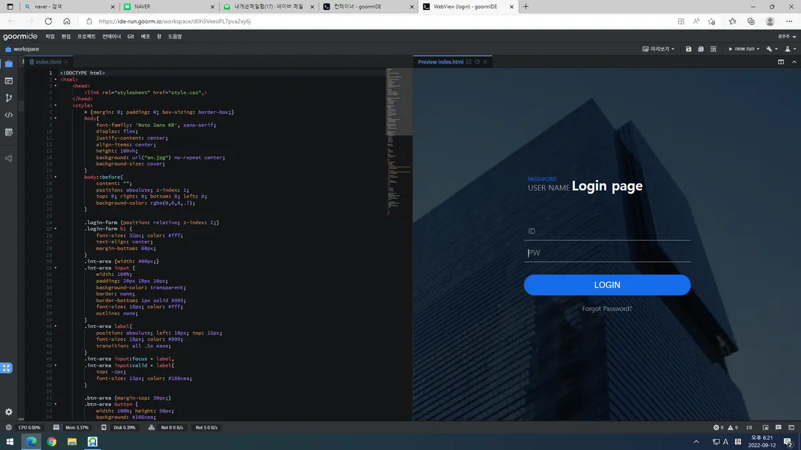Toggle the blue fullscreen expand button in sidebar
The width and height of the screenshot is (801, 450).
click(x=7, y=367)
